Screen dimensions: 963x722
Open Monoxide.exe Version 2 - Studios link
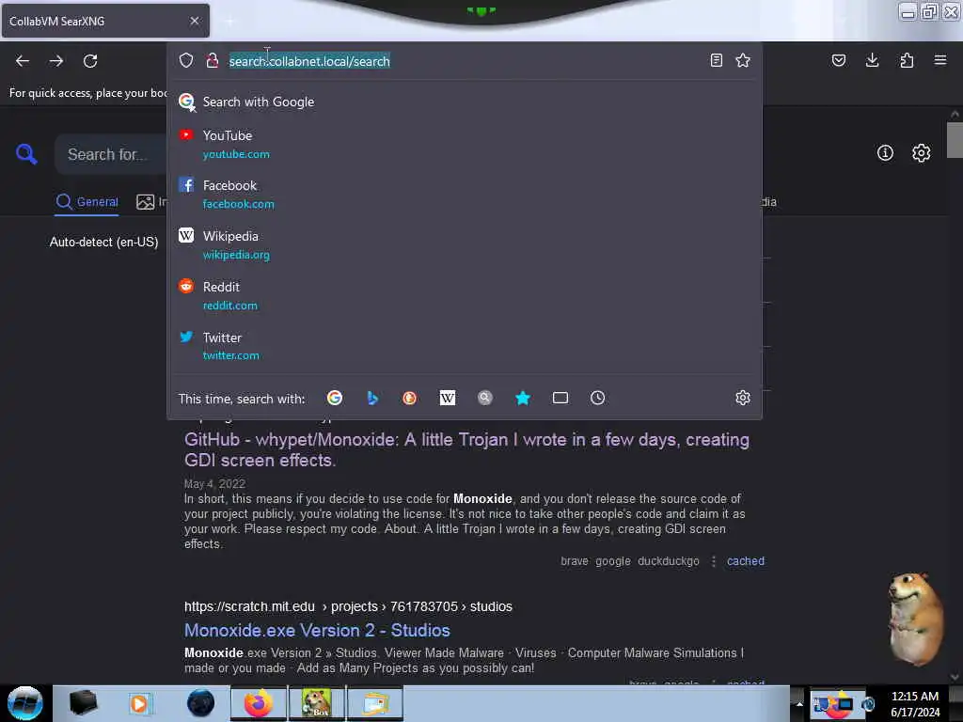click(x=317, y=631)
